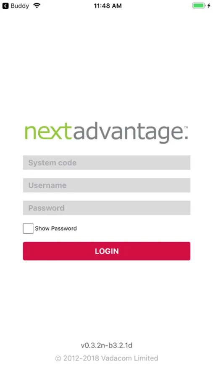Submit credentials with the LOGIN button
213x379 pixels.
pyautogui.click(x=107, y=251)
